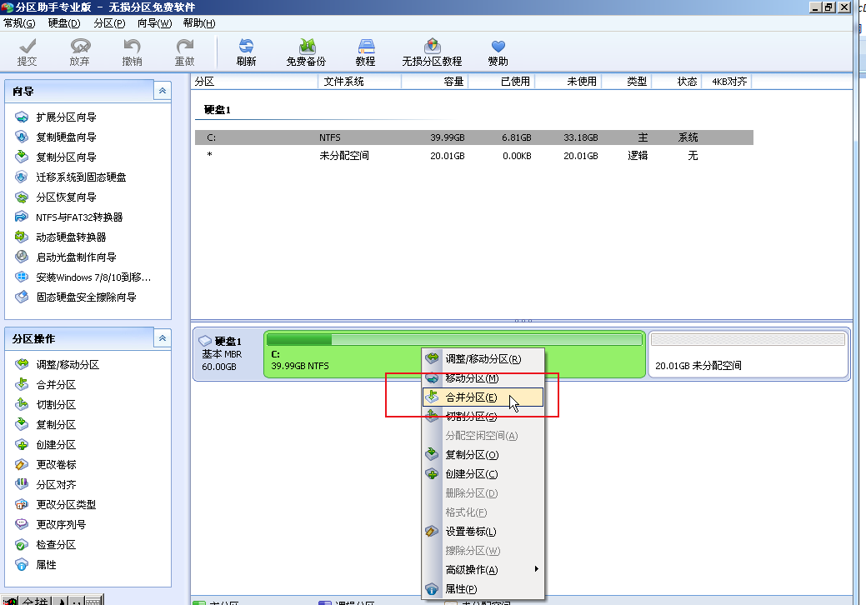The image size is (866, 605).
Task: Open 无损分区教程 toolbar icon
Action: click(x=432, y=47)
